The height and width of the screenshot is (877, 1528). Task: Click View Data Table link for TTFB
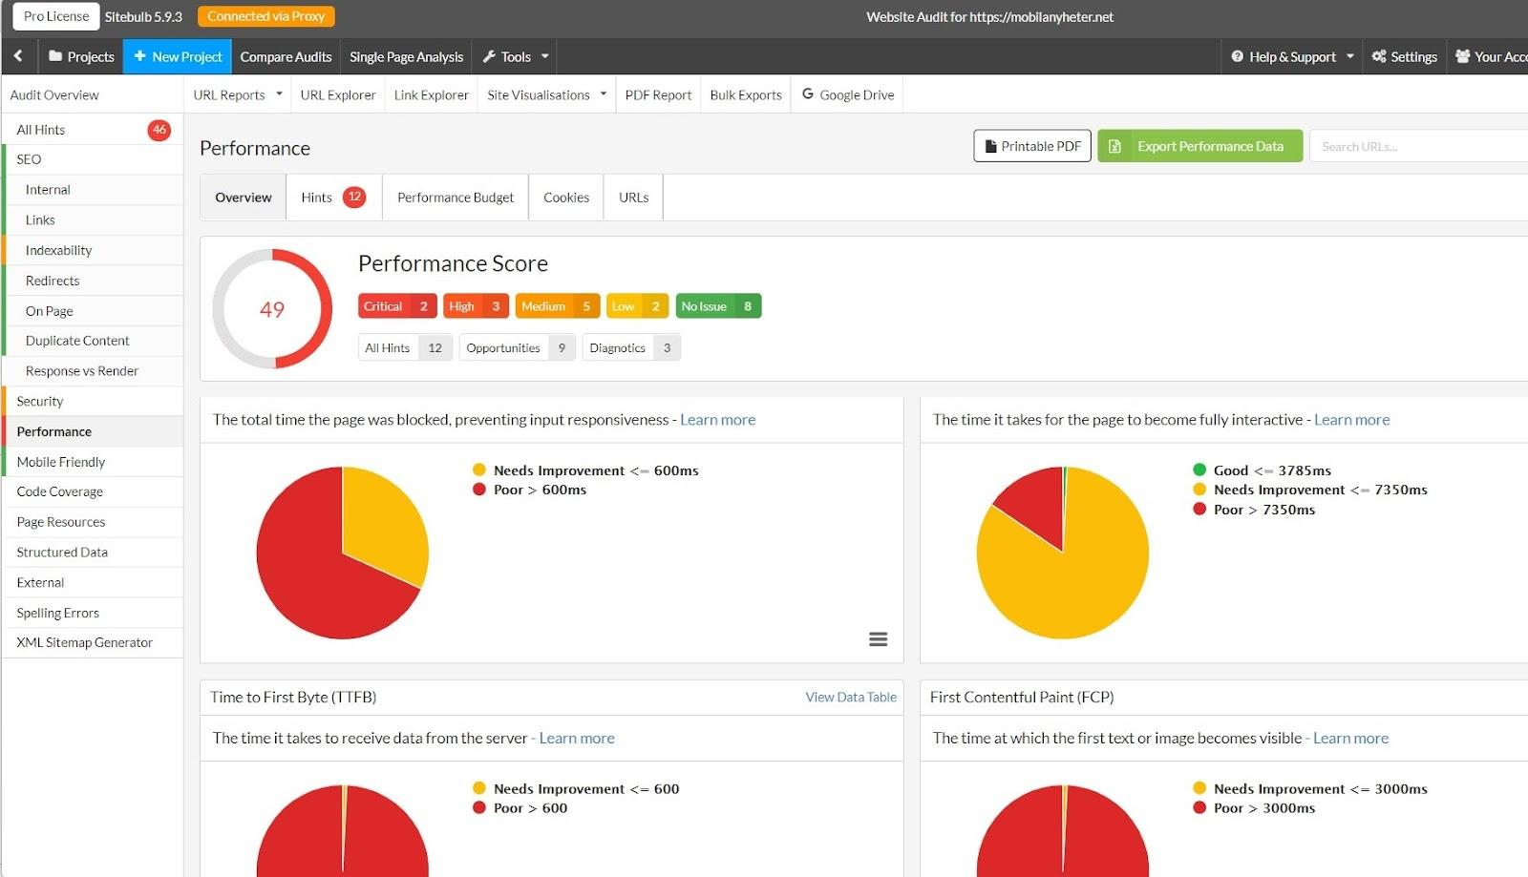click(851, 697)
